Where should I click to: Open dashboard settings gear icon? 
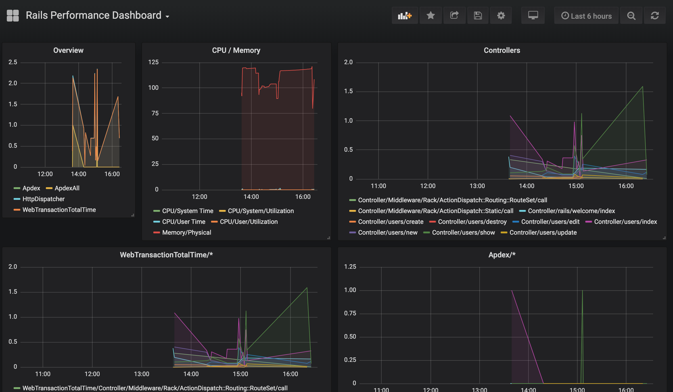point(501,16)
